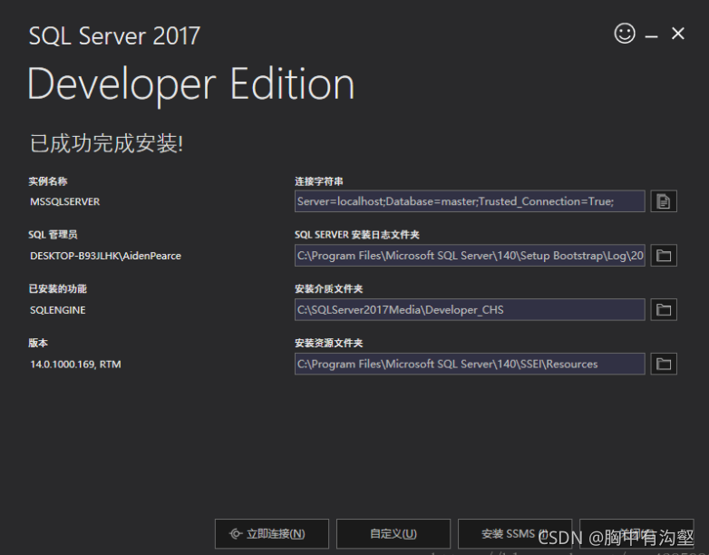Open SQL Server install log folder icon
Screen dimensions: 709x555
[664, 256]
